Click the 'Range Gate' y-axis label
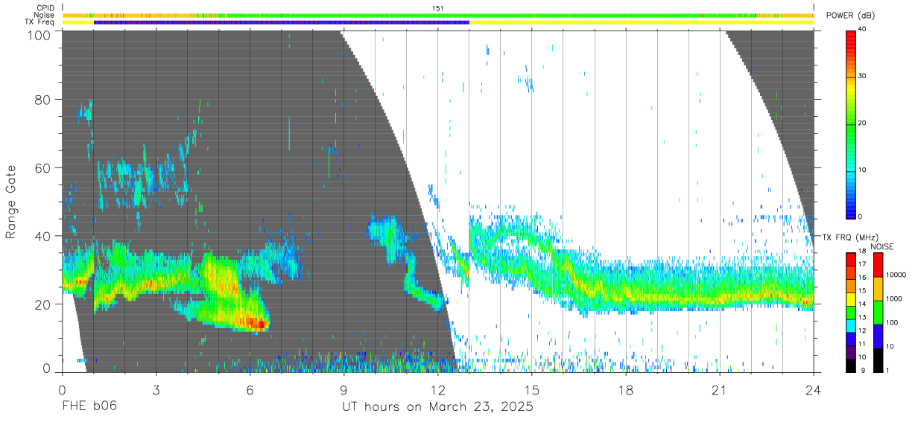915x422 pixels. pyautogui.click(x=11, y=202)
